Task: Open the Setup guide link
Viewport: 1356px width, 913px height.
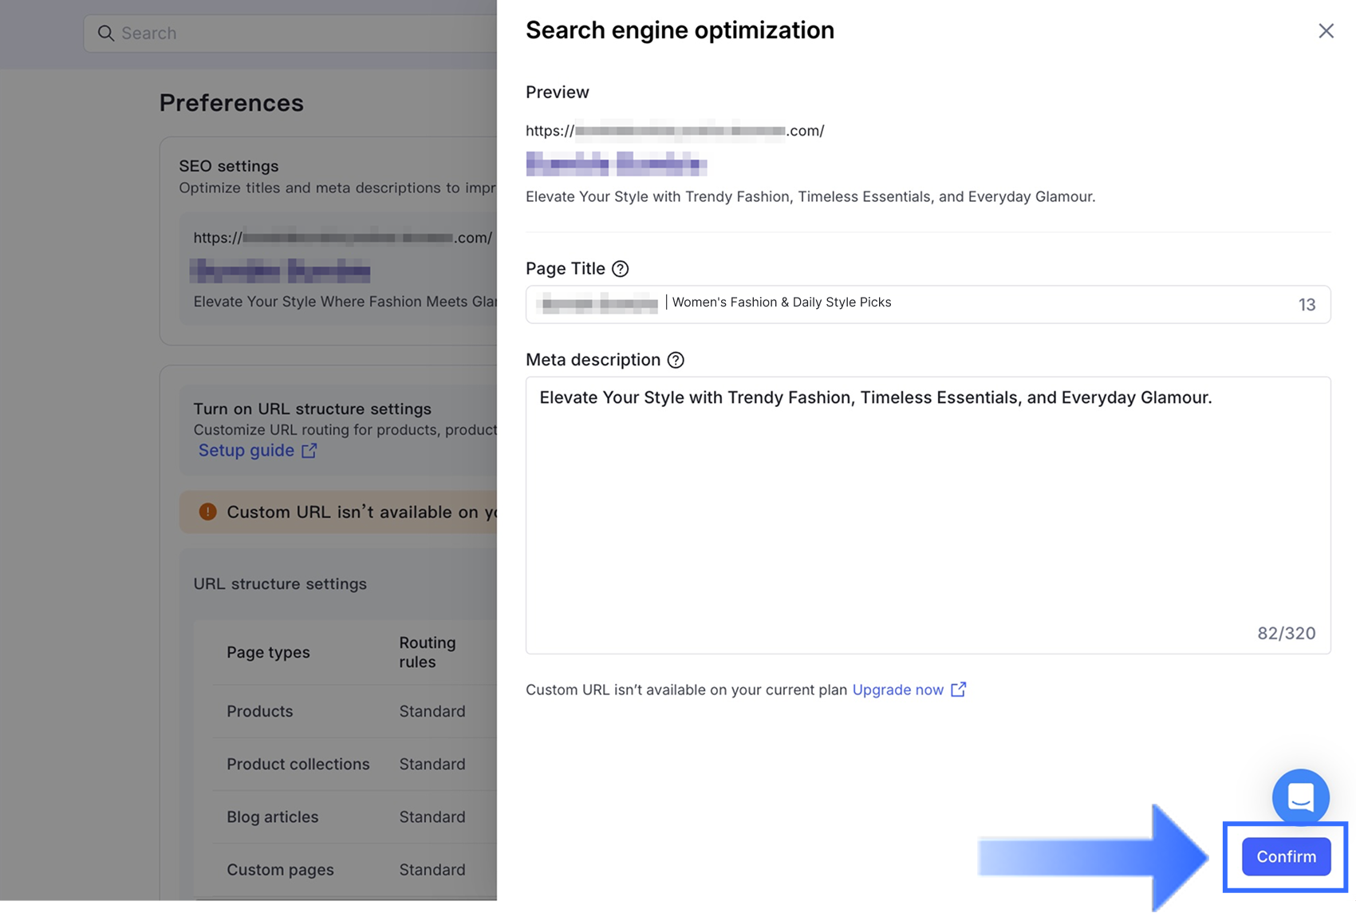Action: click(x=246, y=450)
